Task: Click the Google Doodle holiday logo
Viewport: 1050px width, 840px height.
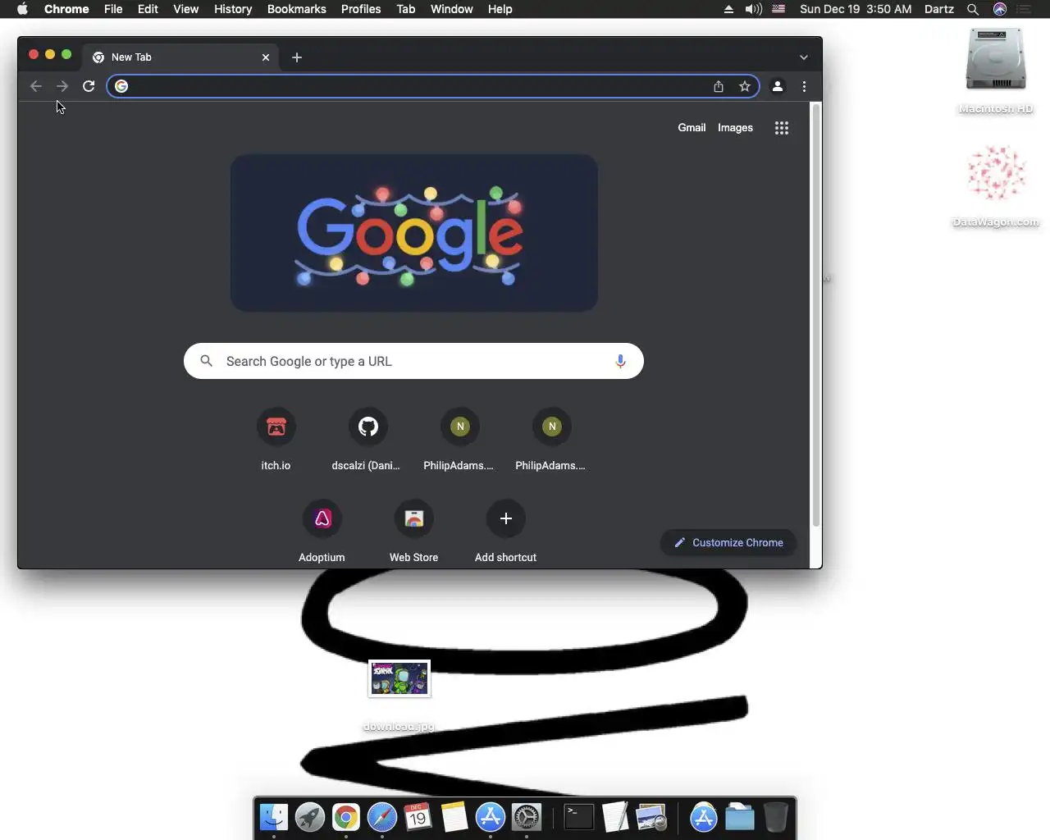Action: [x=414, y=233]
